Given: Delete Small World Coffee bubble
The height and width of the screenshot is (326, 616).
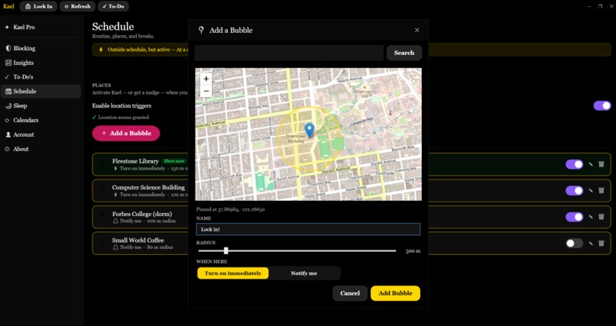Looking at the screenshot, I should 601,243.
